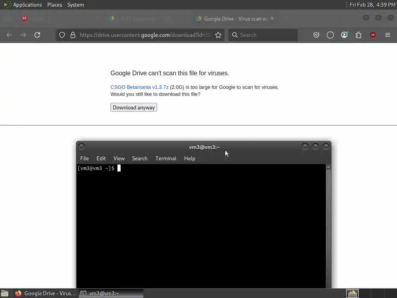
Task: Click the Google Drive tab favicon
Action: [x=199, y=19]
